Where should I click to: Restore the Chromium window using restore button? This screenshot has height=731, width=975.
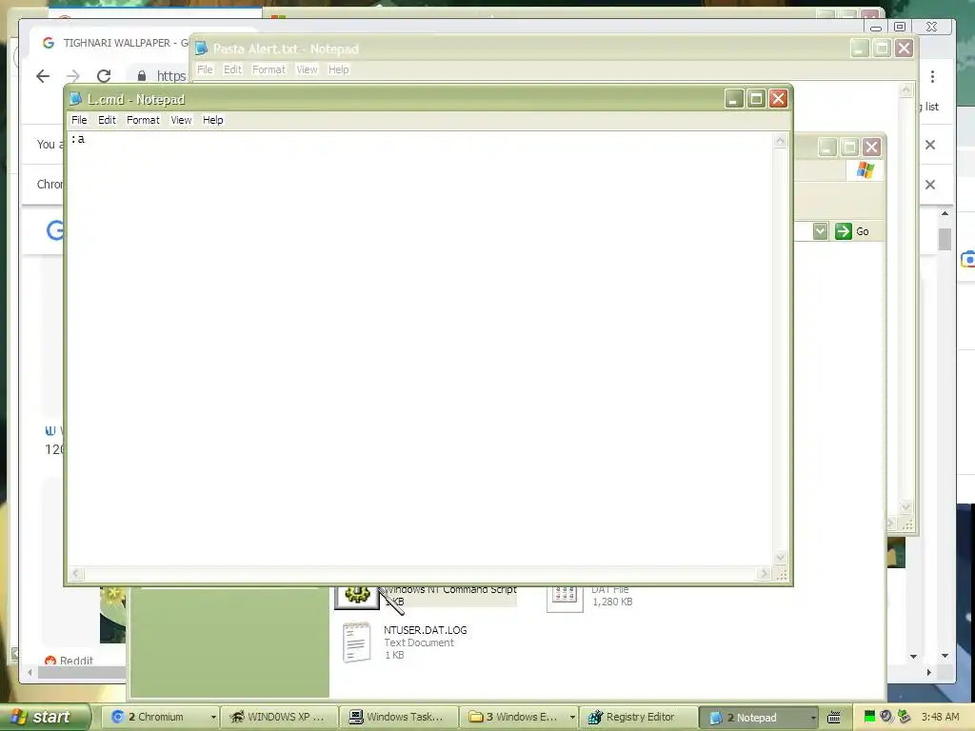pos(900,27)
